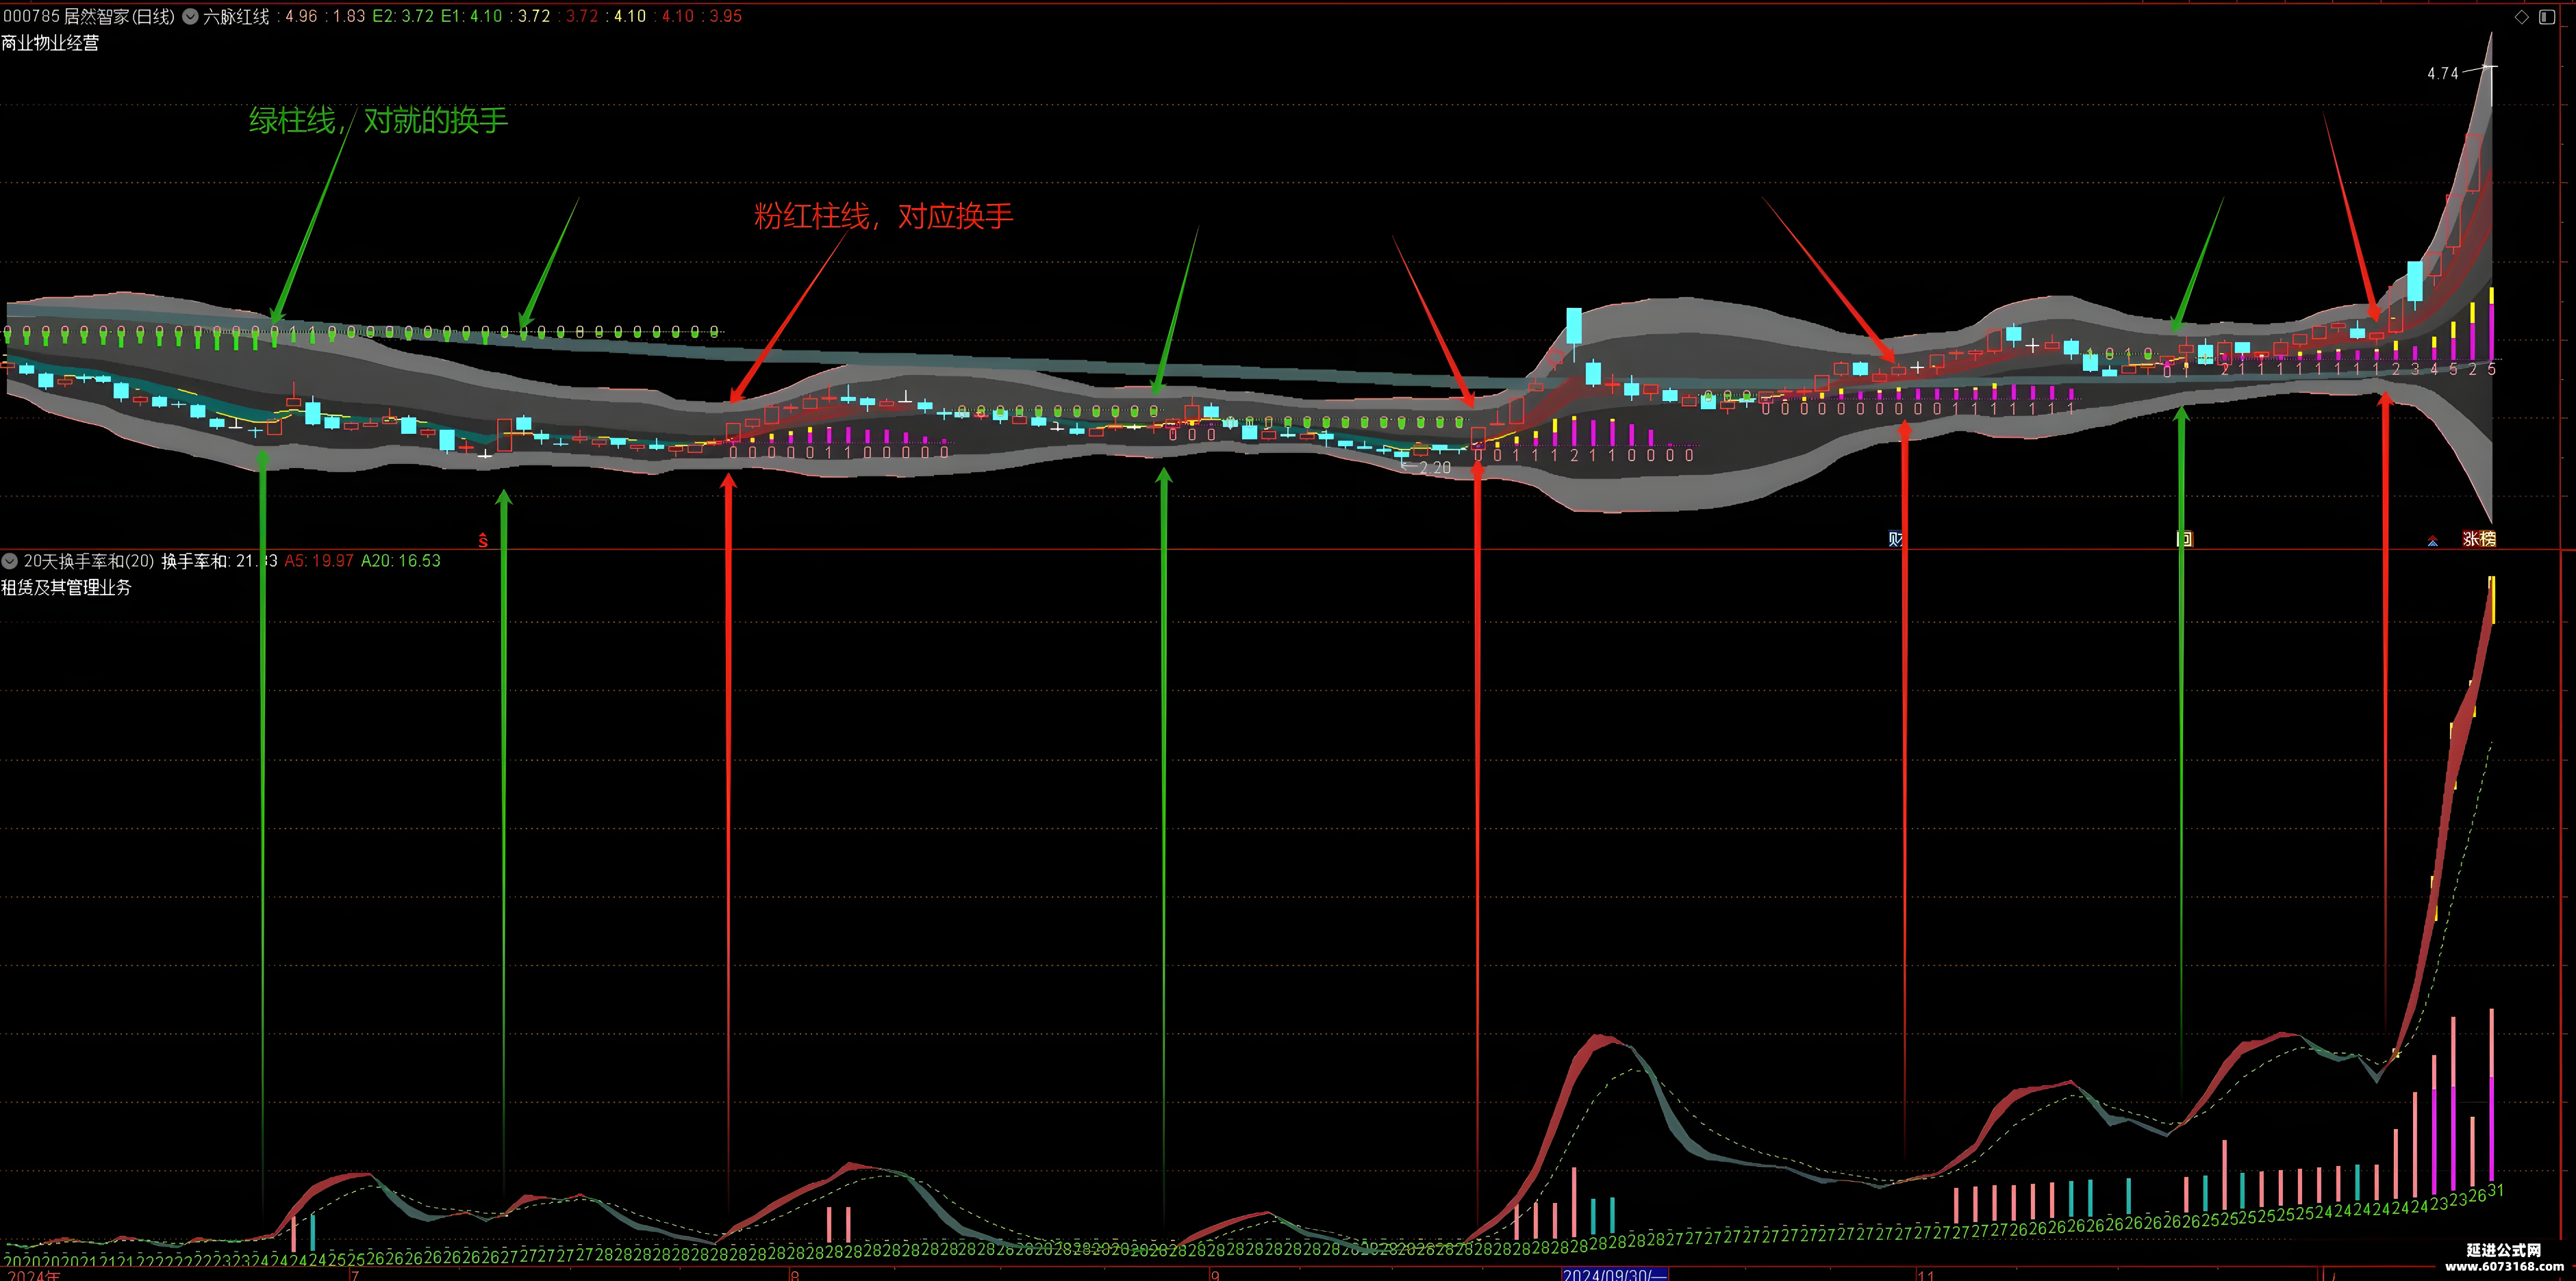Click the 商业物业经营 sector label
The width and height of the screenshot is (2576, 1281).
point(50,43)
